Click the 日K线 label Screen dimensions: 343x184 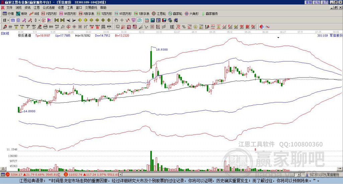[x=5, y=34]
